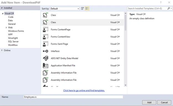The image size is (173, 106).
Task: Click the Forms ContentView template icon
Action: coord(45,37)
